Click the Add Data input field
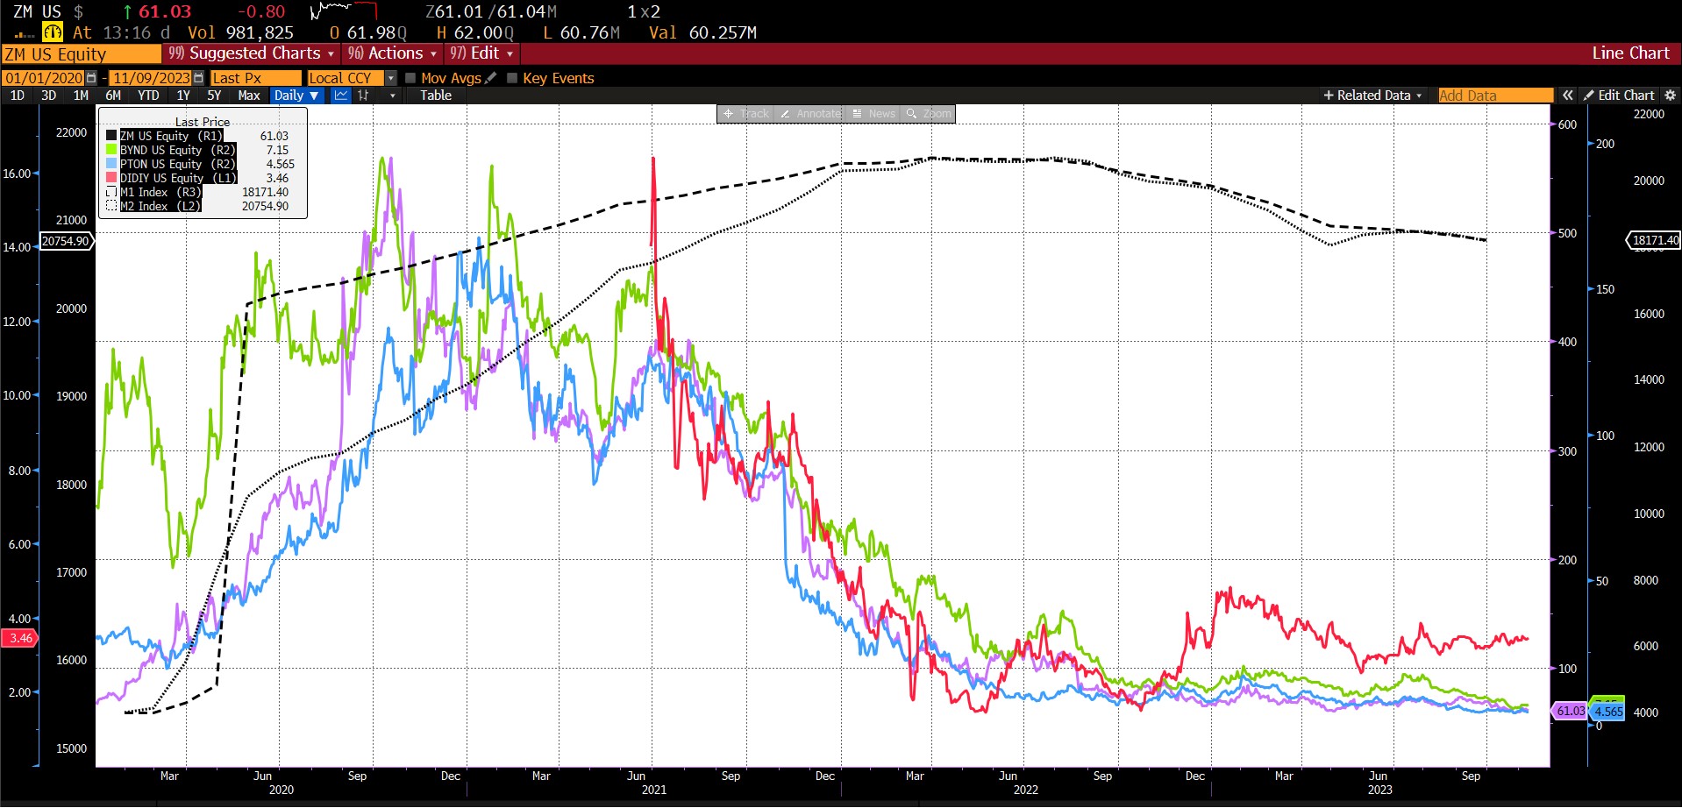Screen dimensions: 1682x808 (x=1494, y=96)
